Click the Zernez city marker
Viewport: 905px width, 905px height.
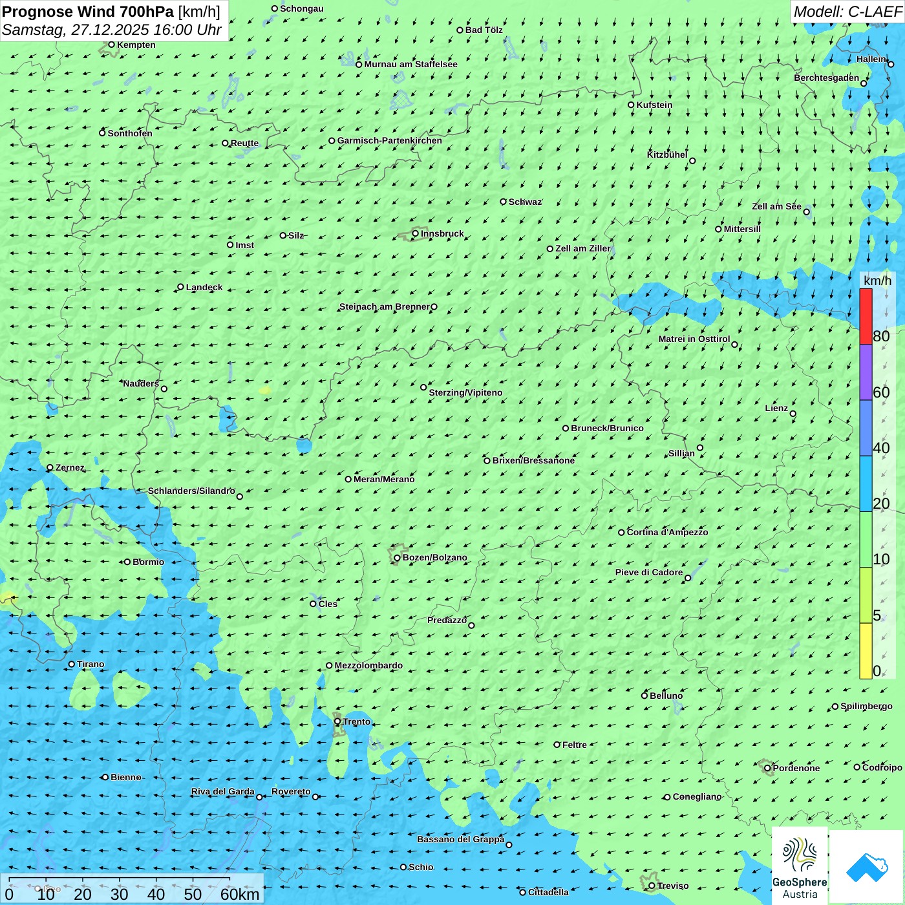[50, 467]
